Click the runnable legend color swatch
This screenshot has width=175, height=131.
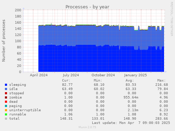pyautogui.click(x=6, y=114)
